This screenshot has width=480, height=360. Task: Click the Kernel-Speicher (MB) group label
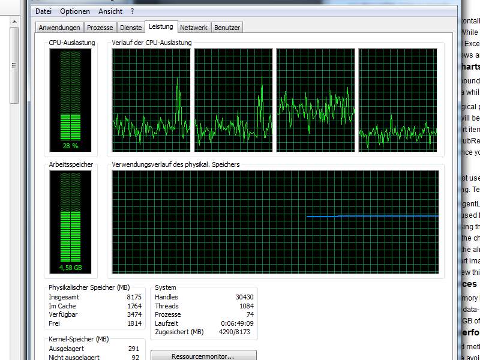pyautogui.click(x=79, y=340)
